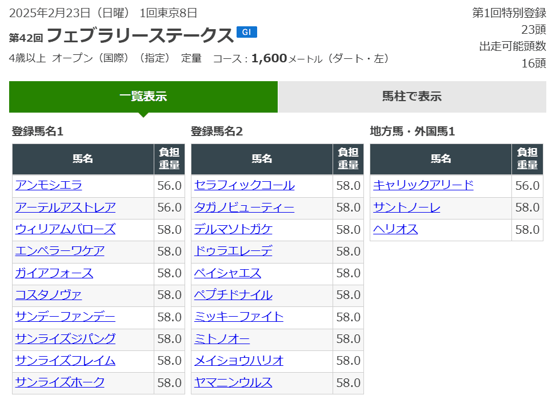The height and width of the screenshot is (403, 556).
Task: Click the 馬名 column header in 登録馬名1
Action: pos(84,158)
